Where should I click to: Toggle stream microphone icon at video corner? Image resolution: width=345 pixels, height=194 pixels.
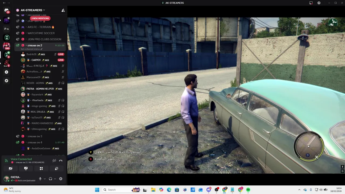[342, 167]
